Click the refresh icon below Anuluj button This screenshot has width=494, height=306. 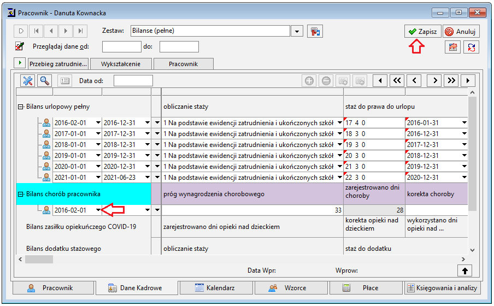471,48
